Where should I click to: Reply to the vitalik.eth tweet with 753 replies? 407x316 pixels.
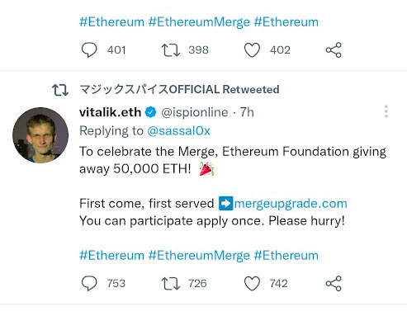pyautogui.click(x=89, y=284)
